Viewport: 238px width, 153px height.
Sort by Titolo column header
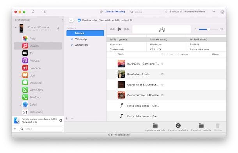pyautogui.click(x=121, y=55)
